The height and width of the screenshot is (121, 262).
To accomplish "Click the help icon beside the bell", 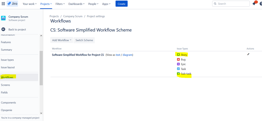I will (x=261, y=4).
